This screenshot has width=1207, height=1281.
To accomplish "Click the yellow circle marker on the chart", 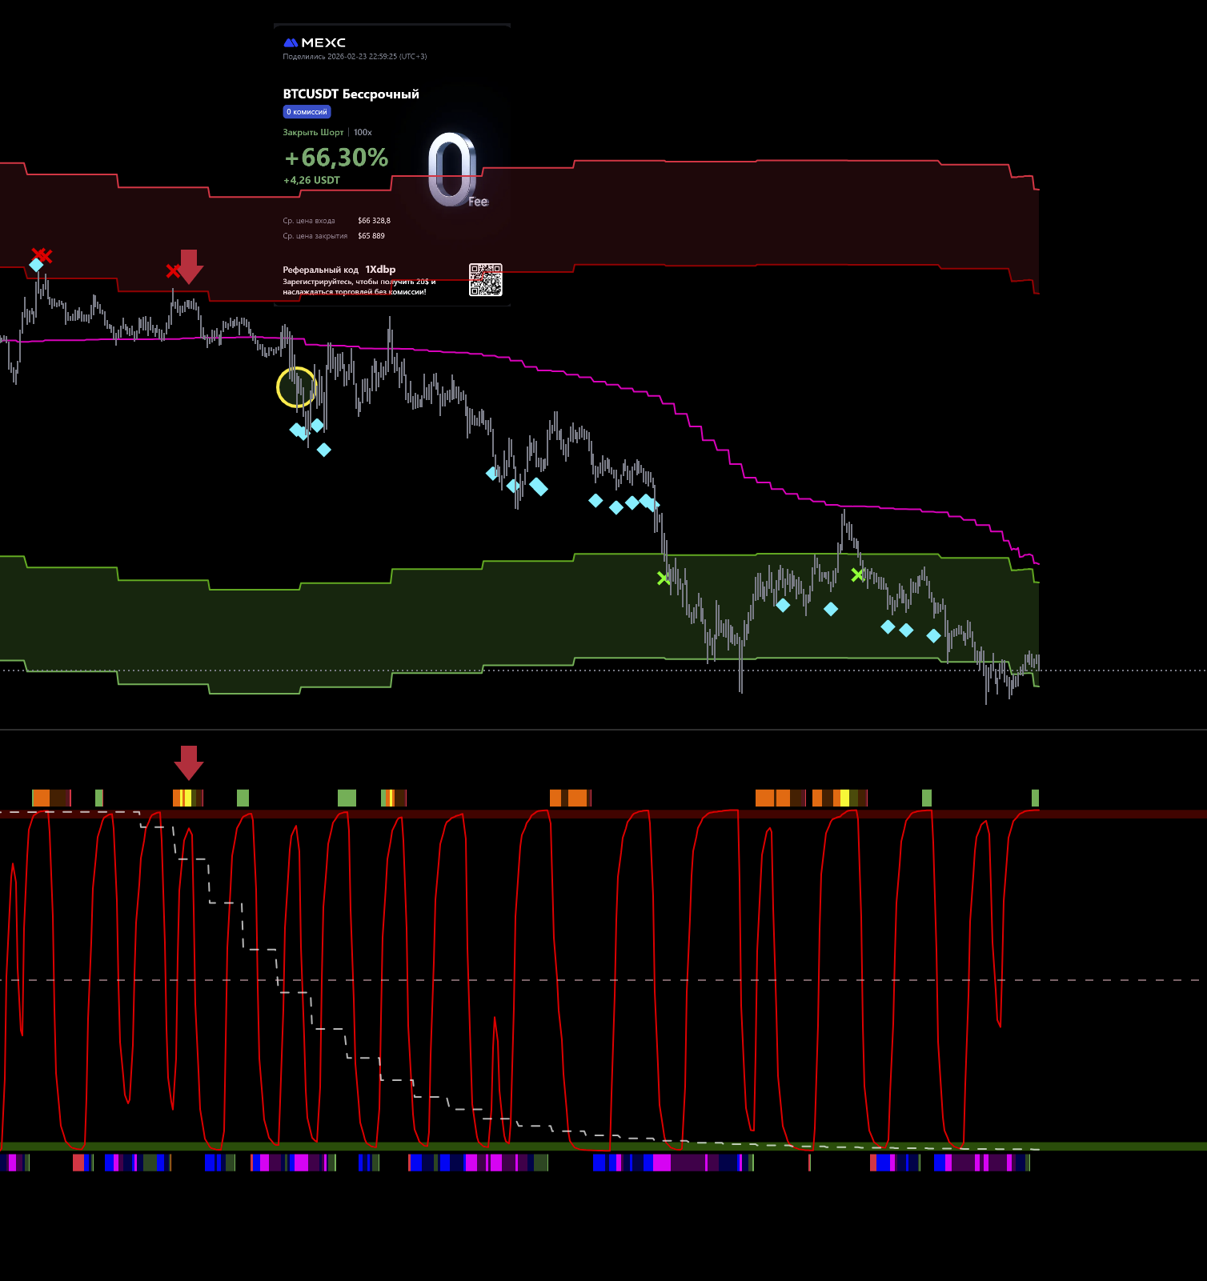I will click(296, 387).
